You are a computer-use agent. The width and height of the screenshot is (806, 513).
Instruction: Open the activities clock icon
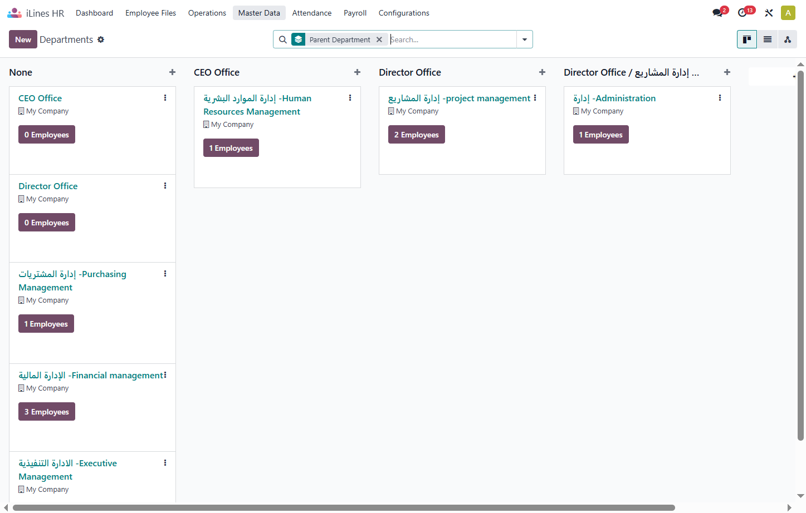click(x=743, y=13)
